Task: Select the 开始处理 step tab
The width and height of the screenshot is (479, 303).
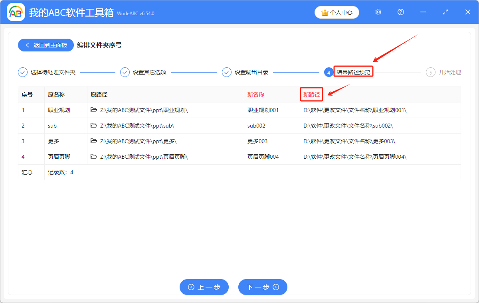Action: [446, 72]
